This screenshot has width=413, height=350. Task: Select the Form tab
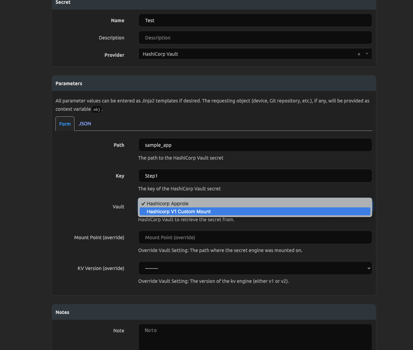pyautogui.click(x=65, y=124)
